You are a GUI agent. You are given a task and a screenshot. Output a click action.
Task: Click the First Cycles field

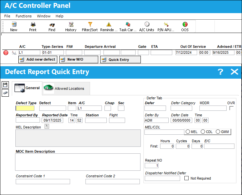pyautogui.click(x=183, y=146)
